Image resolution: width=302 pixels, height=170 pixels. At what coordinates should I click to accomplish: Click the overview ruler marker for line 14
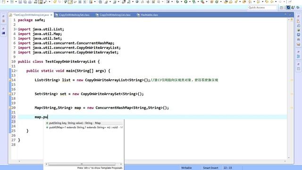coord(292,80)
